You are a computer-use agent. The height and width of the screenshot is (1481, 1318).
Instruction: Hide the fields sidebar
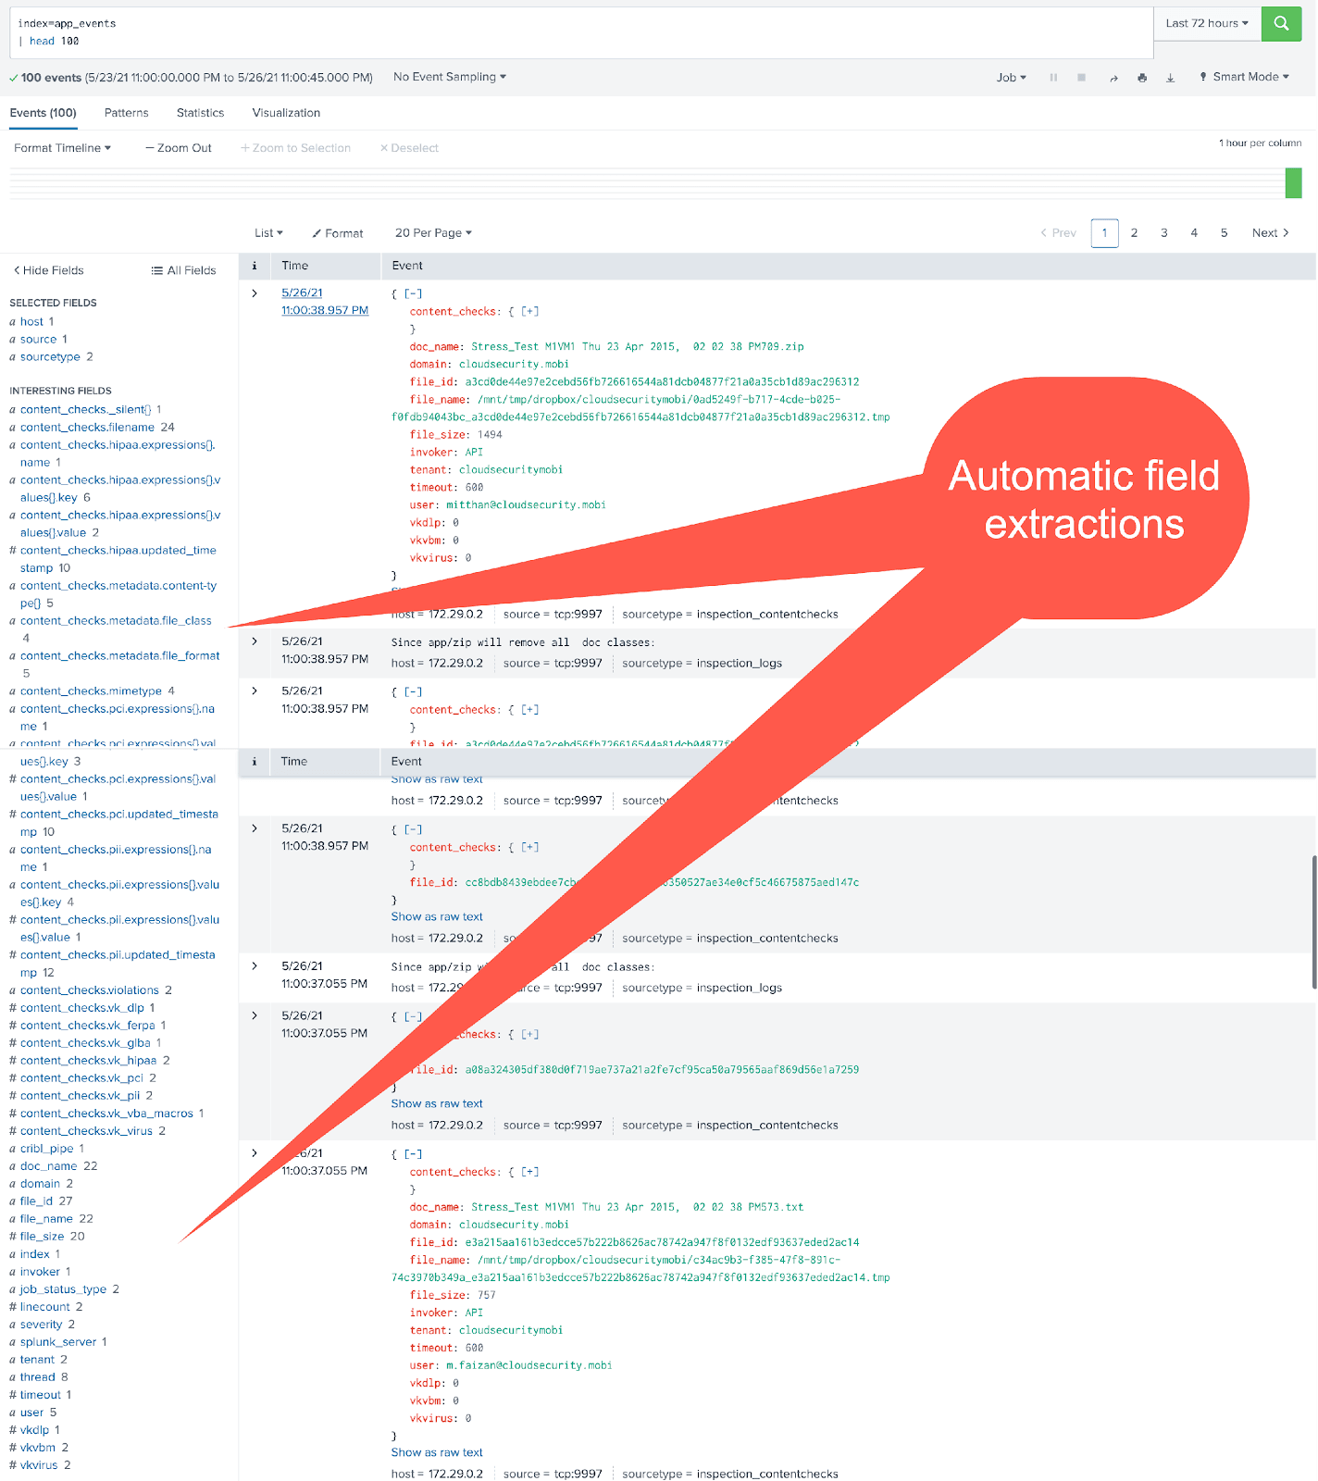pyautogui.click(x=48, y=270)
